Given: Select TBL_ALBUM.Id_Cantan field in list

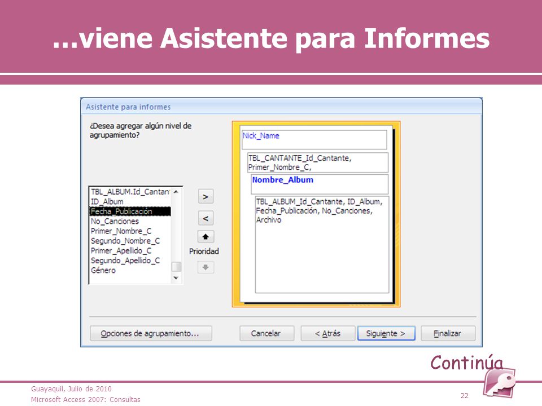Looking at the screenshot, I should pyautogui.click(x=130, y=192).
